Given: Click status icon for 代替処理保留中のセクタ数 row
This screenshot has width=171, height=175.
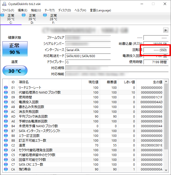Looking at the screenshot, I should [x=6, y=155].
